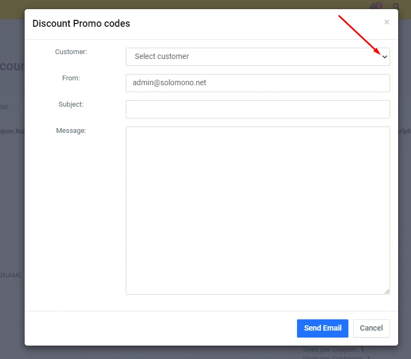
Task: Click the red notification badge showing 2
Action: pyautogui.click(x=379, y=5)
